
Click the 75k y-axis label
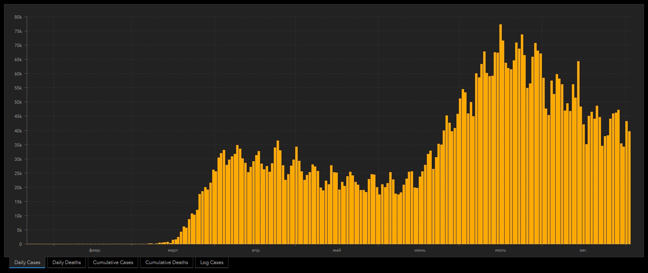pos(18,31)
